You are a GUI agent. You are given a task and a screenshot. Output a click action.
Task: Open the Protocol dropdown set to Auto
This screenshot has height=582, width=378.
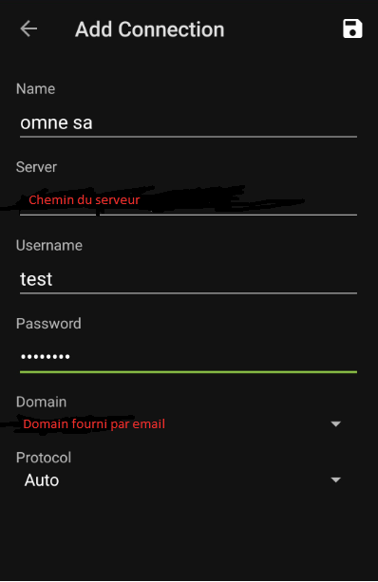pyautogui.click(x=182, y=479)
